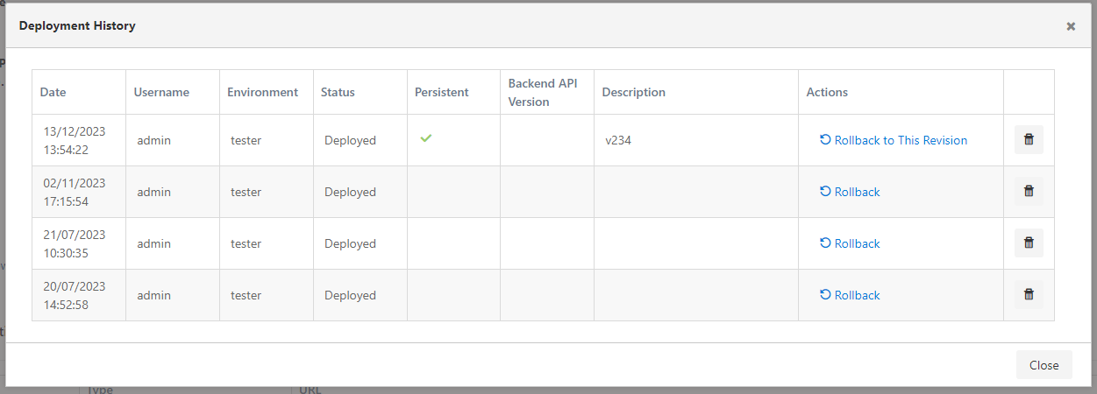Screen dimensions: 1097x394
Task: Click rollback arrow icon in 21/07/2023 row
Action: (x=825, y=243)
